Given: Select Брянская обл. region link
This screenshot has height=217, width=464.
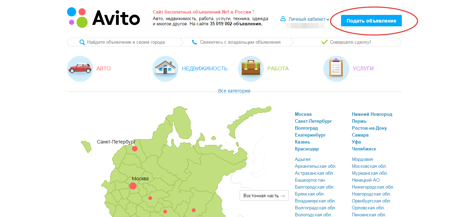Looking at the screenshot, I should [310, 194].
